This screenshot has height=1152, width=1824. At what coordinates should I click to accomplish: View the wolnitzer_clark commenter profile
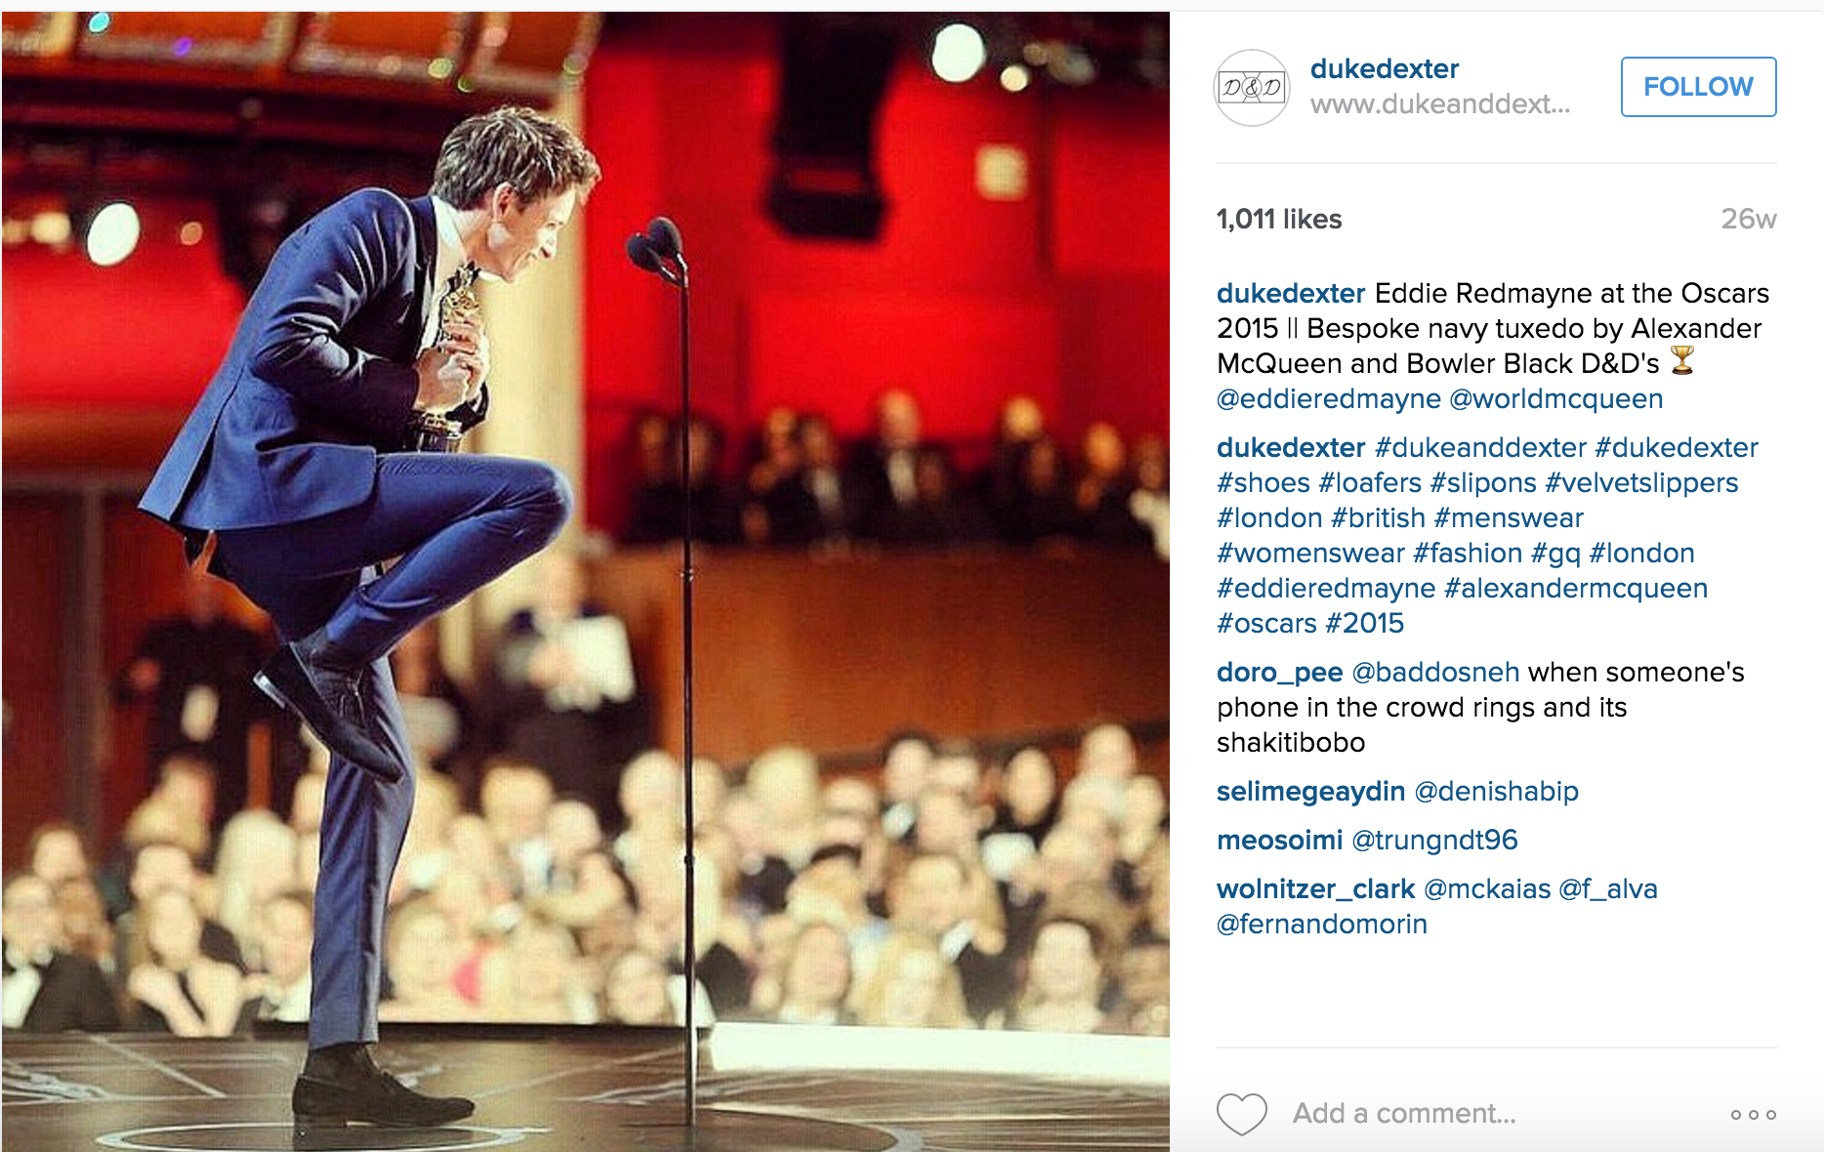pyautogui.click(x=1315, y=889)
